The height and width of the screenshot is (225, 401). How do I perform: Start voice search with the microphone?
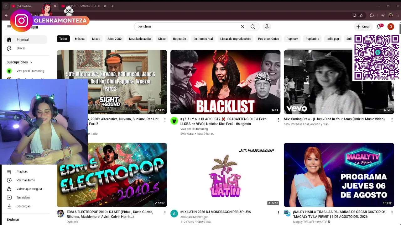pos(267,27)
